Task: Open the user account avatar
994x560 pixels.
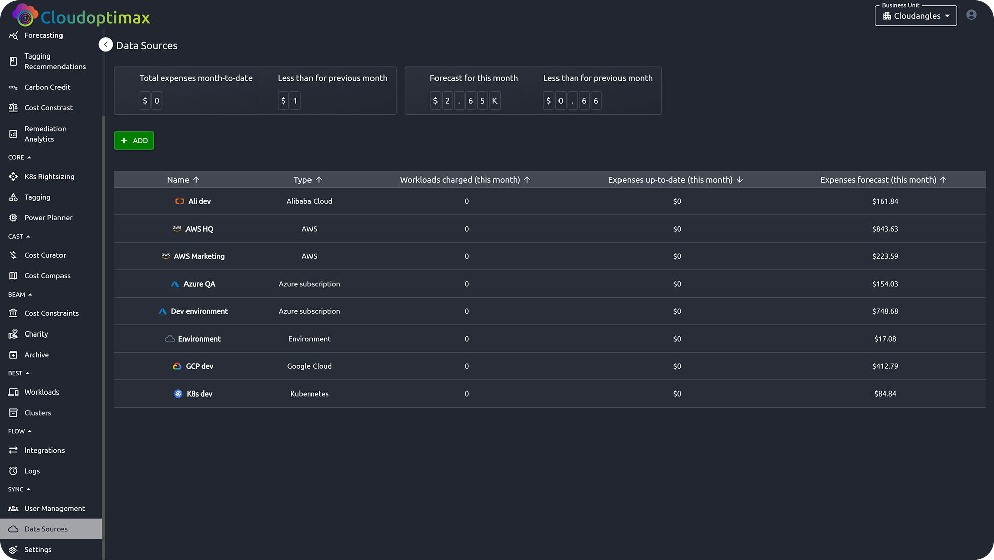Action: 971,15
